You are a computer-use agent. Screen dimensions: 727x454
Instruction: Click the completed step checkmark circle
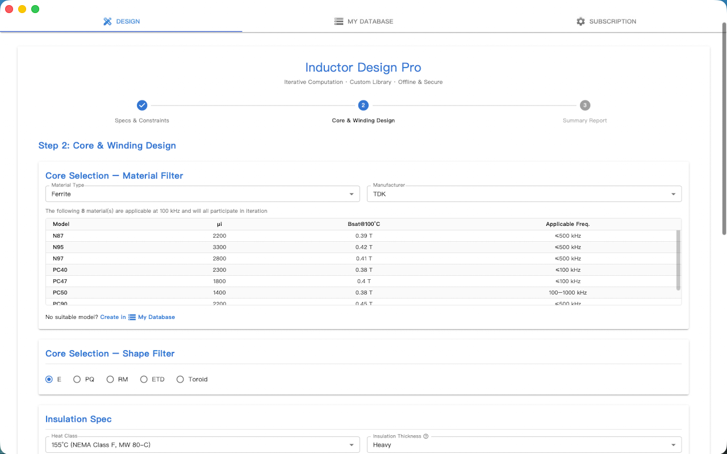[x=142, y=105]
